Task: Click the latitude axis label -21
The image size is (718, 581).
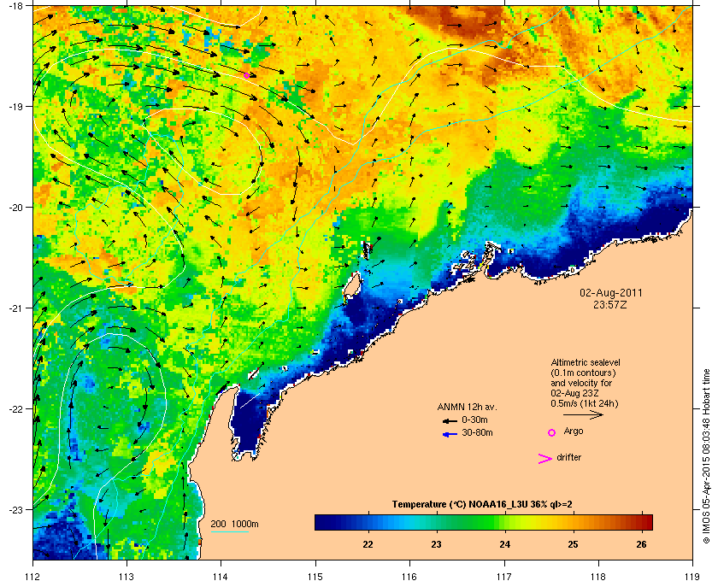Action: click(15, 308)
